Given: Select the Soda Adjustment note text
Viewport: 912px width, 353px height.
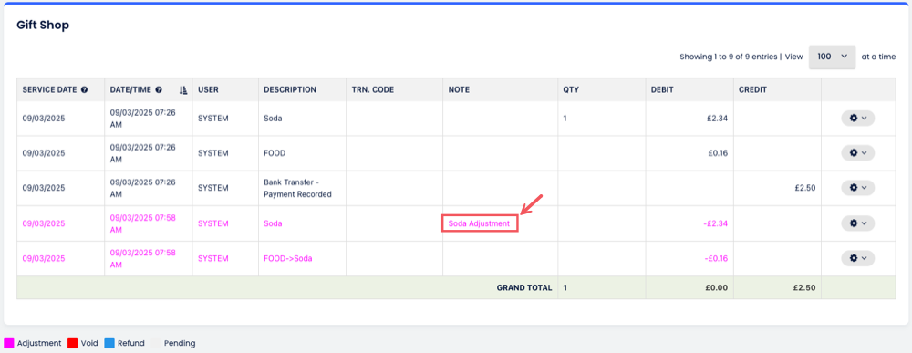Looking at the screenshot, I should tap(479, 223).
